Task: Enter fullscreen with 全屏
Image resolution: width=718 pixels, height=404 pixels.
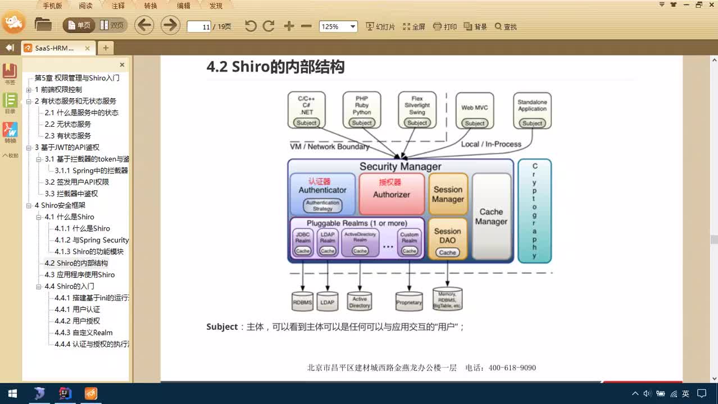Action: (414, 26)
